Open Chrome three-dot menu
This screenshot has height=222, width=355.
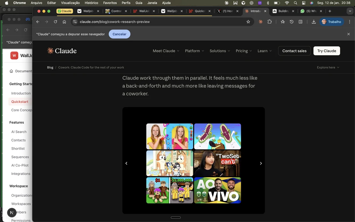pos(349,22)
